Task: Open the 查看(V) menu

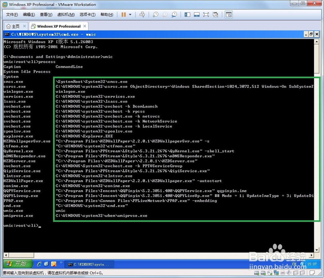Action: 46,15
